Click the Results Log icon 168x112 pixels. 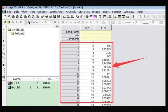119,17
